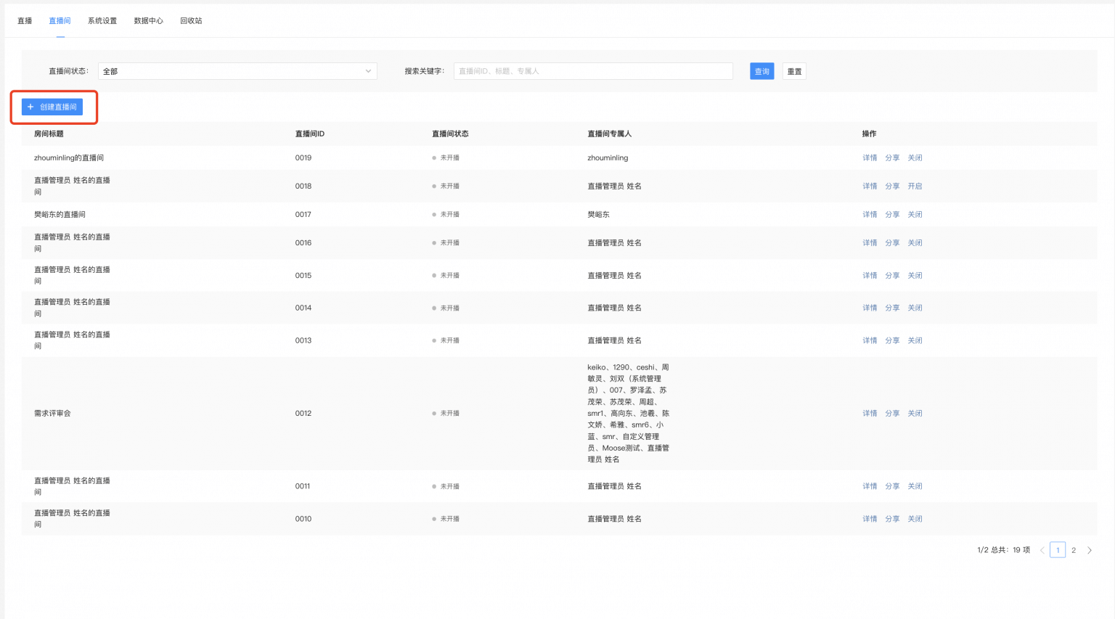Select page 2 in pagination
The width and height of the screenshot is (1115, 619).
(1074, 550)
